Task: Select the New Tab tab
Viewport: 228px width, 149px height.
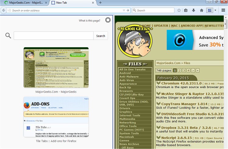Action: 73,3
